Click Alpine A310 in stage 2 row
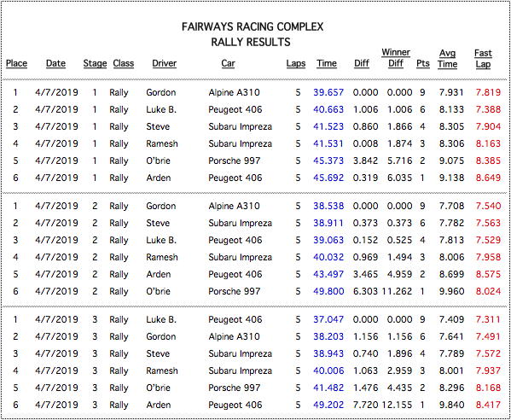Image resolution: width=511 pixels, height=420 pixels. click(234, 206)
